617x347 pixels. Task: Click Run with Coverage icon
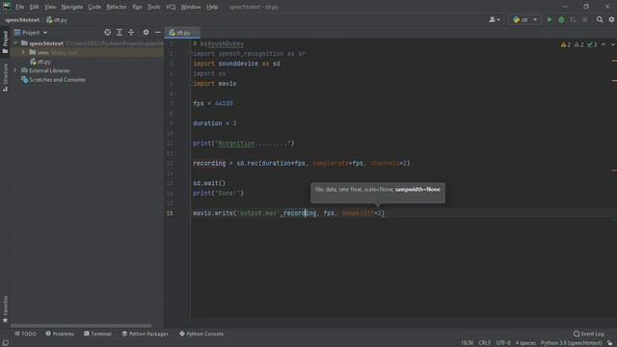click(573, 19)
